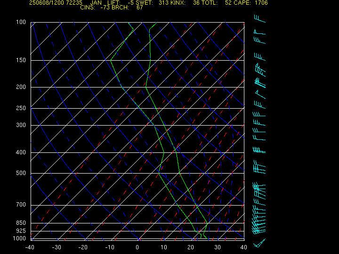Click the 100 pressure level label
Screen dimensions: 339x254
[x=21, y=22]
